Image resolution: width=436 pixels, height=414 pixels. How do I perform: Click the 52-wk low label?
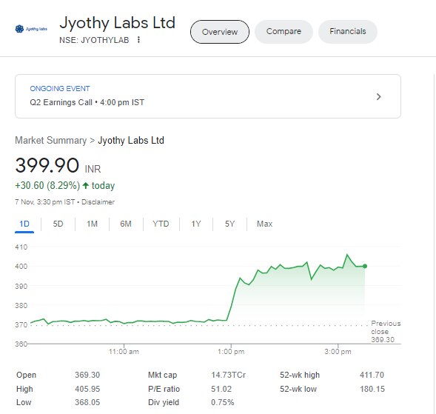point(298,389)
